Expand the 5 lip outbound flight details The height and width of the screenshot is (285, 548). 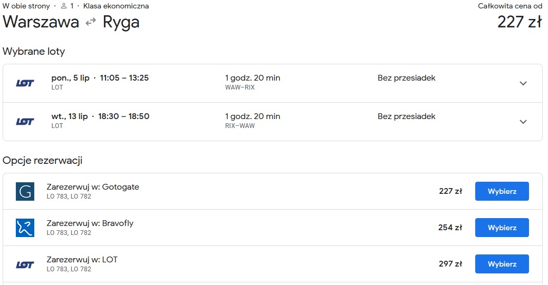click(523, 83)
